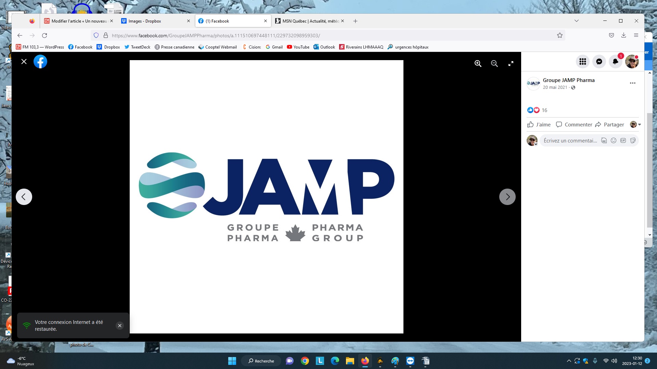Close the photo viewer with X

[24, 61]
